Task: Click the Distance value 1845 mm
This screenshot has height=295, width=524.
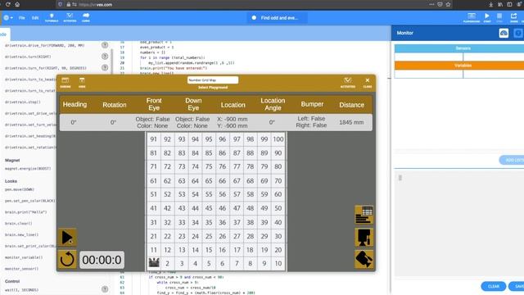Action: click(x=351, y=122)
